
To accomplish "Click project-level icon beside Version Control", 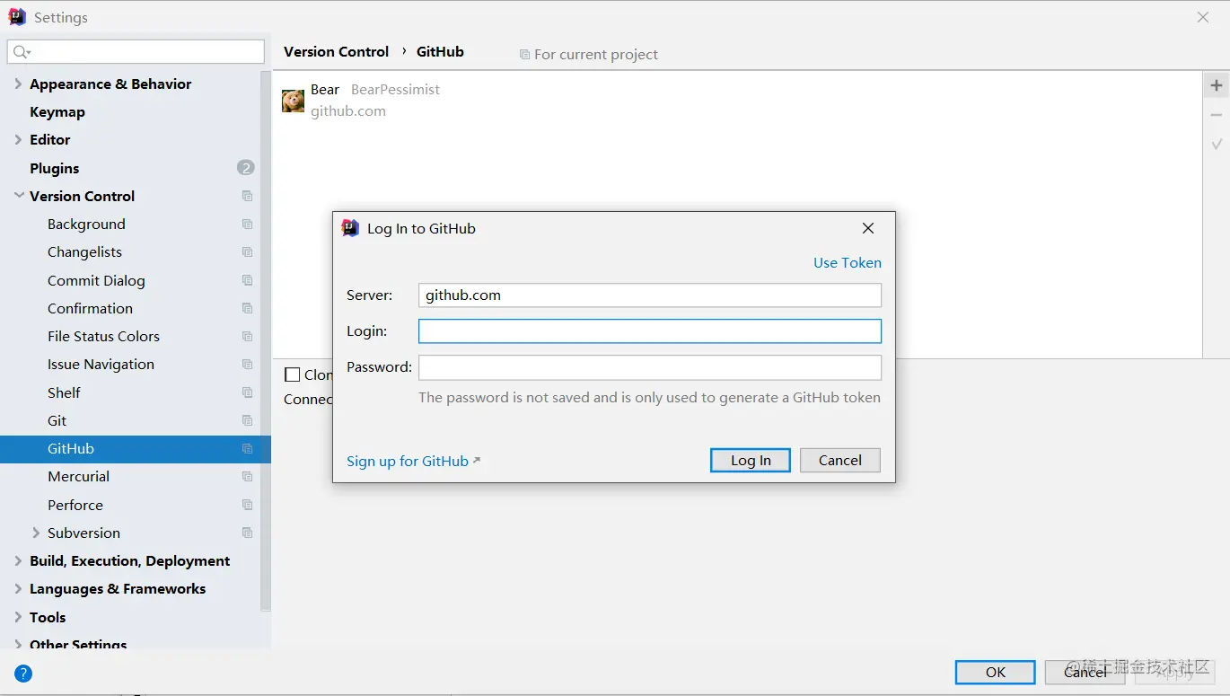I will point(247,196).
